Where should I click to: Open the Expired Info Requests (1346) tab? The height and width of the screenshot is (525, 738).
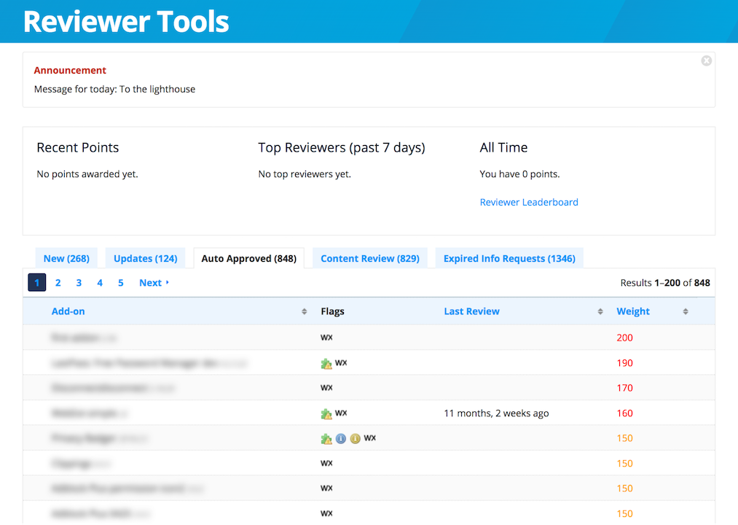[509, 259]
